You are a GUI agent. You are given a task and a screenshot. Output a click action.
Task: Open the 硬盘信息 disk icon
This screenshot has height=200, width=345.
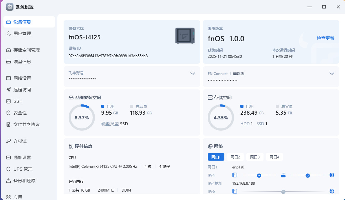[8, 62]
